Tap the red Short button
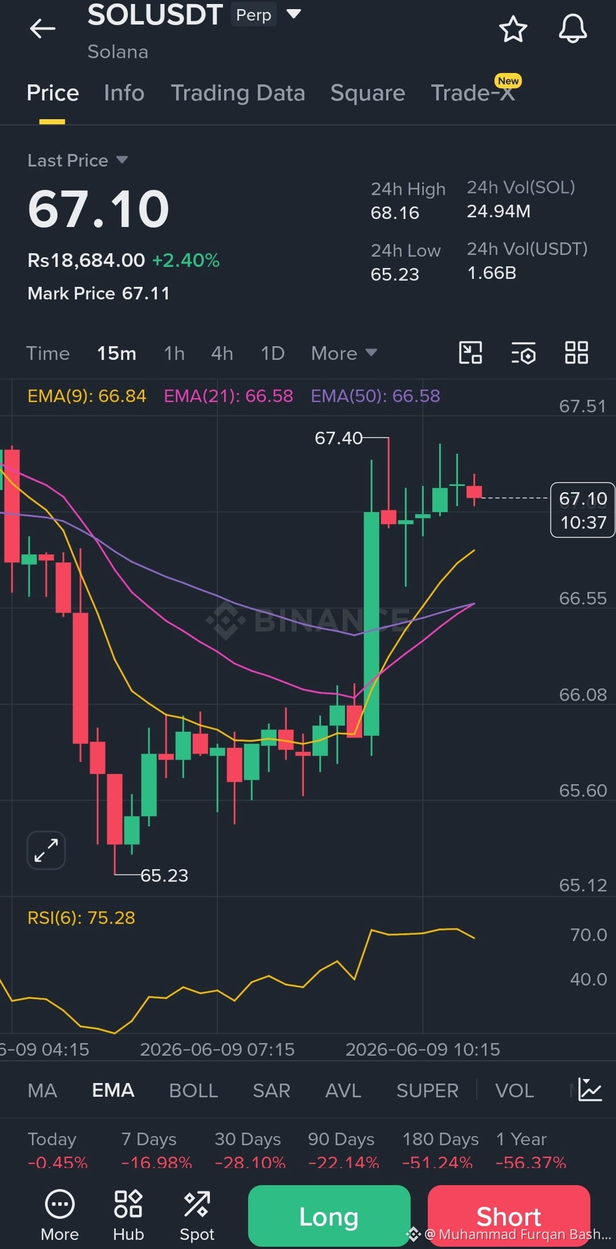 [x=509, y=1215]
